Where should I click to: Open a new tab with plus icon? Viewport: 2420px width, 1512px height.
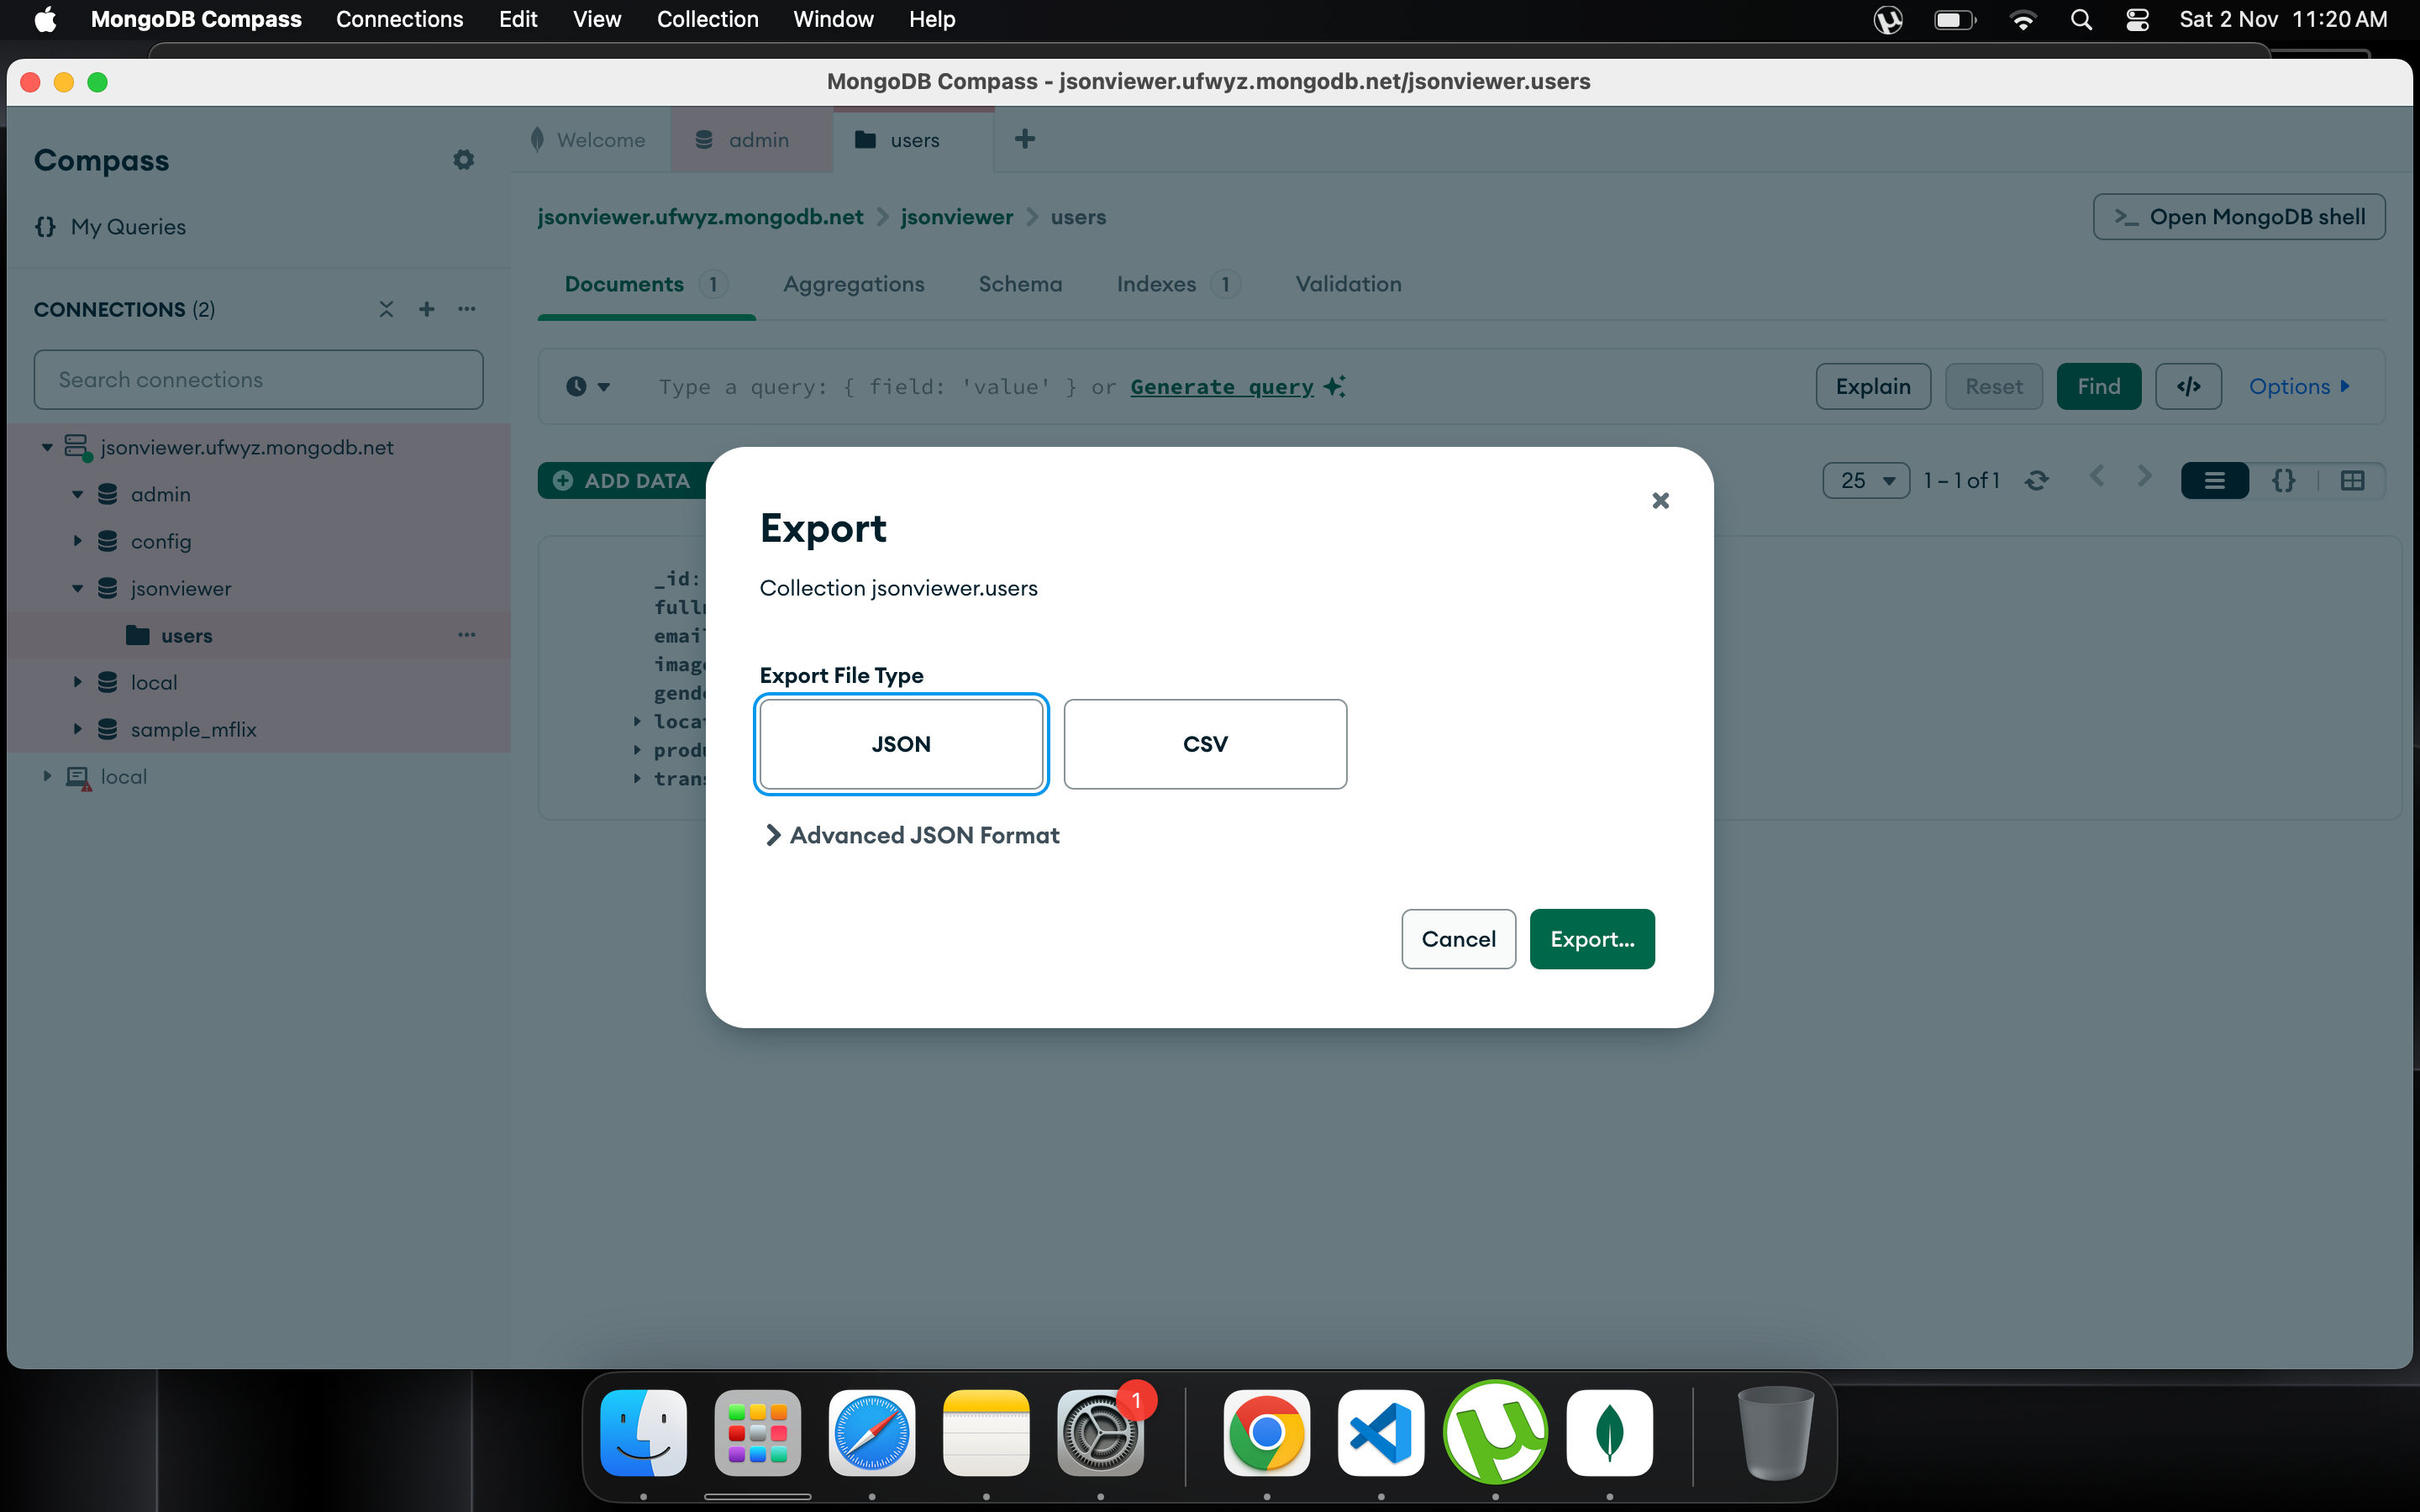pyautogui.click(x=1025, y=139)
